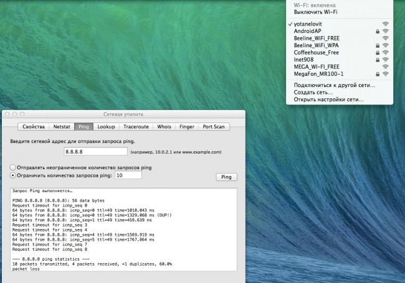Image resolution: width=405 pixels, height=283 pixels.
Task: Switch to the Traceroute tab
Action: click(x=136, y=126)
